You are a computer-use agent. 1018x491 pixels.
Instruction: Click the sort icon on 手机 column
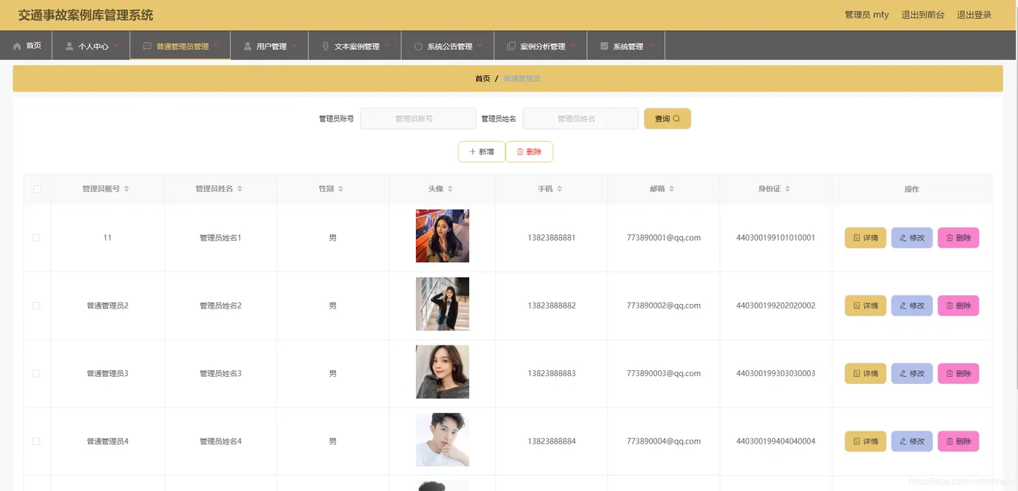point(559,189)
